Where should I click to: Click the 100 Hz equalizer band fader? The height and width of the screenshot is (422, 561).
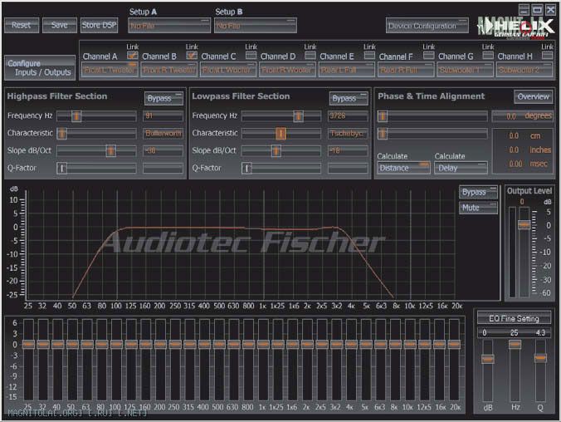[x=116, y=344]
